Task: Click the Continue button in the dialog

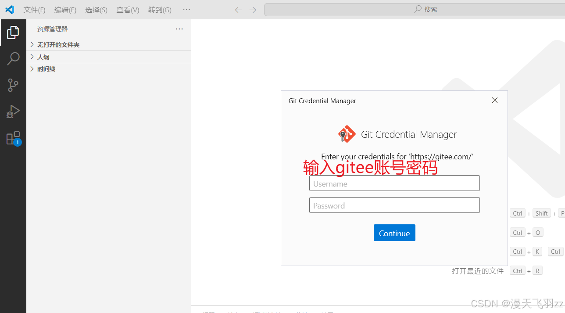Action: tap(394, 233)
